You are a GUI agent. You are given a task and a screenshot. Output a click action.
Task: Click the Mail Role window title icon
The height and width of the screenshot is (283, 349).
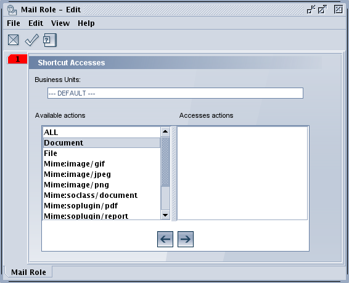(12, 10)
